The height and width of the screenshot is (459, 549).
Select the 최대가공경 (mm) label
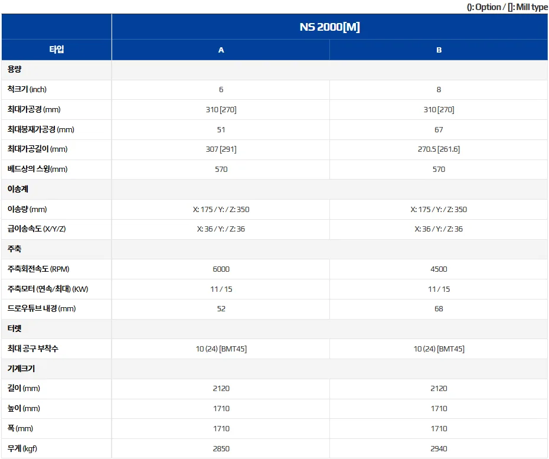(34, 109)
